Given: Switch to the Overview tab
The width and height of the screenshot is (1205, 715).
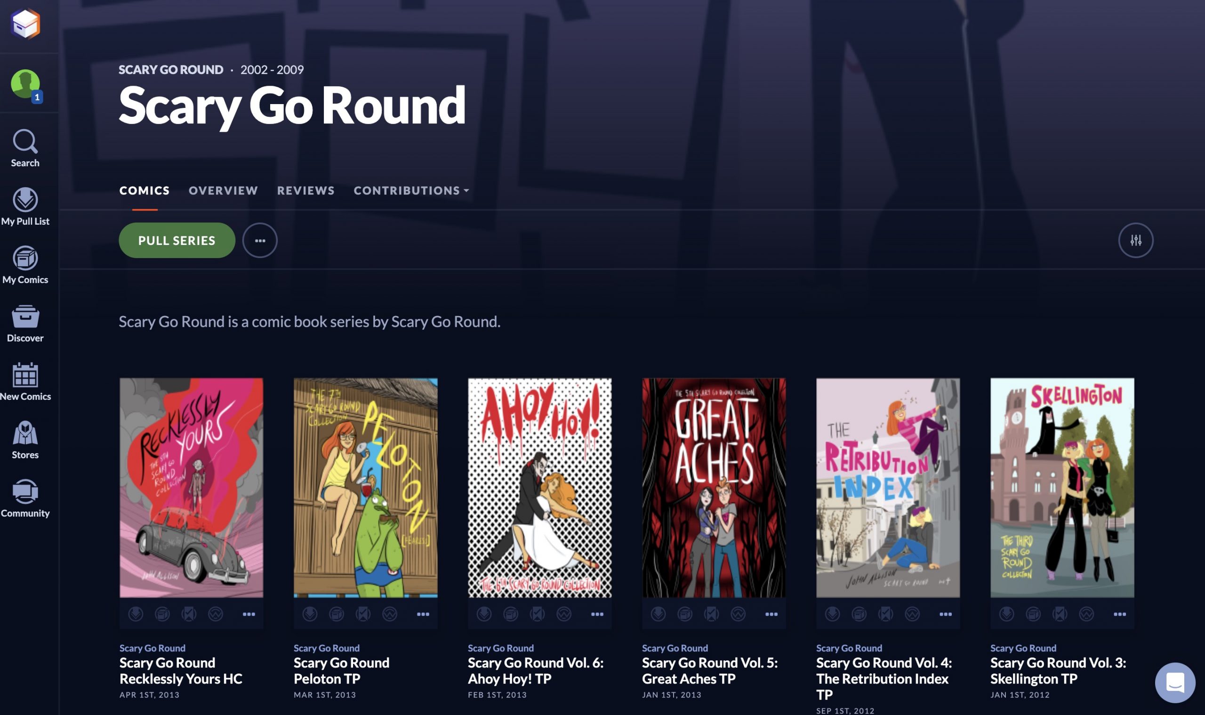Looking at the screenshot, I should tap(224, 190).
